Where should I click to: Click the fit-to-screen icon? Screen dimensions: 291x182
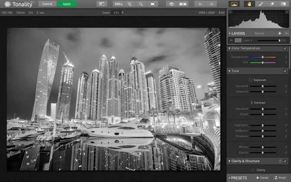152,4
